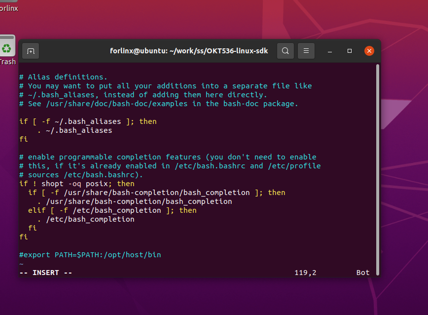Open the terminal search icon

click(x=285, y=51)
